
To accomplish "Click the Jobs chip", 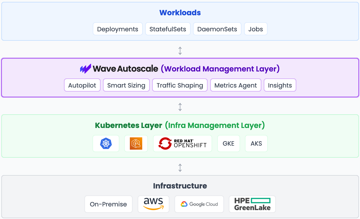I will pos(256,29).
